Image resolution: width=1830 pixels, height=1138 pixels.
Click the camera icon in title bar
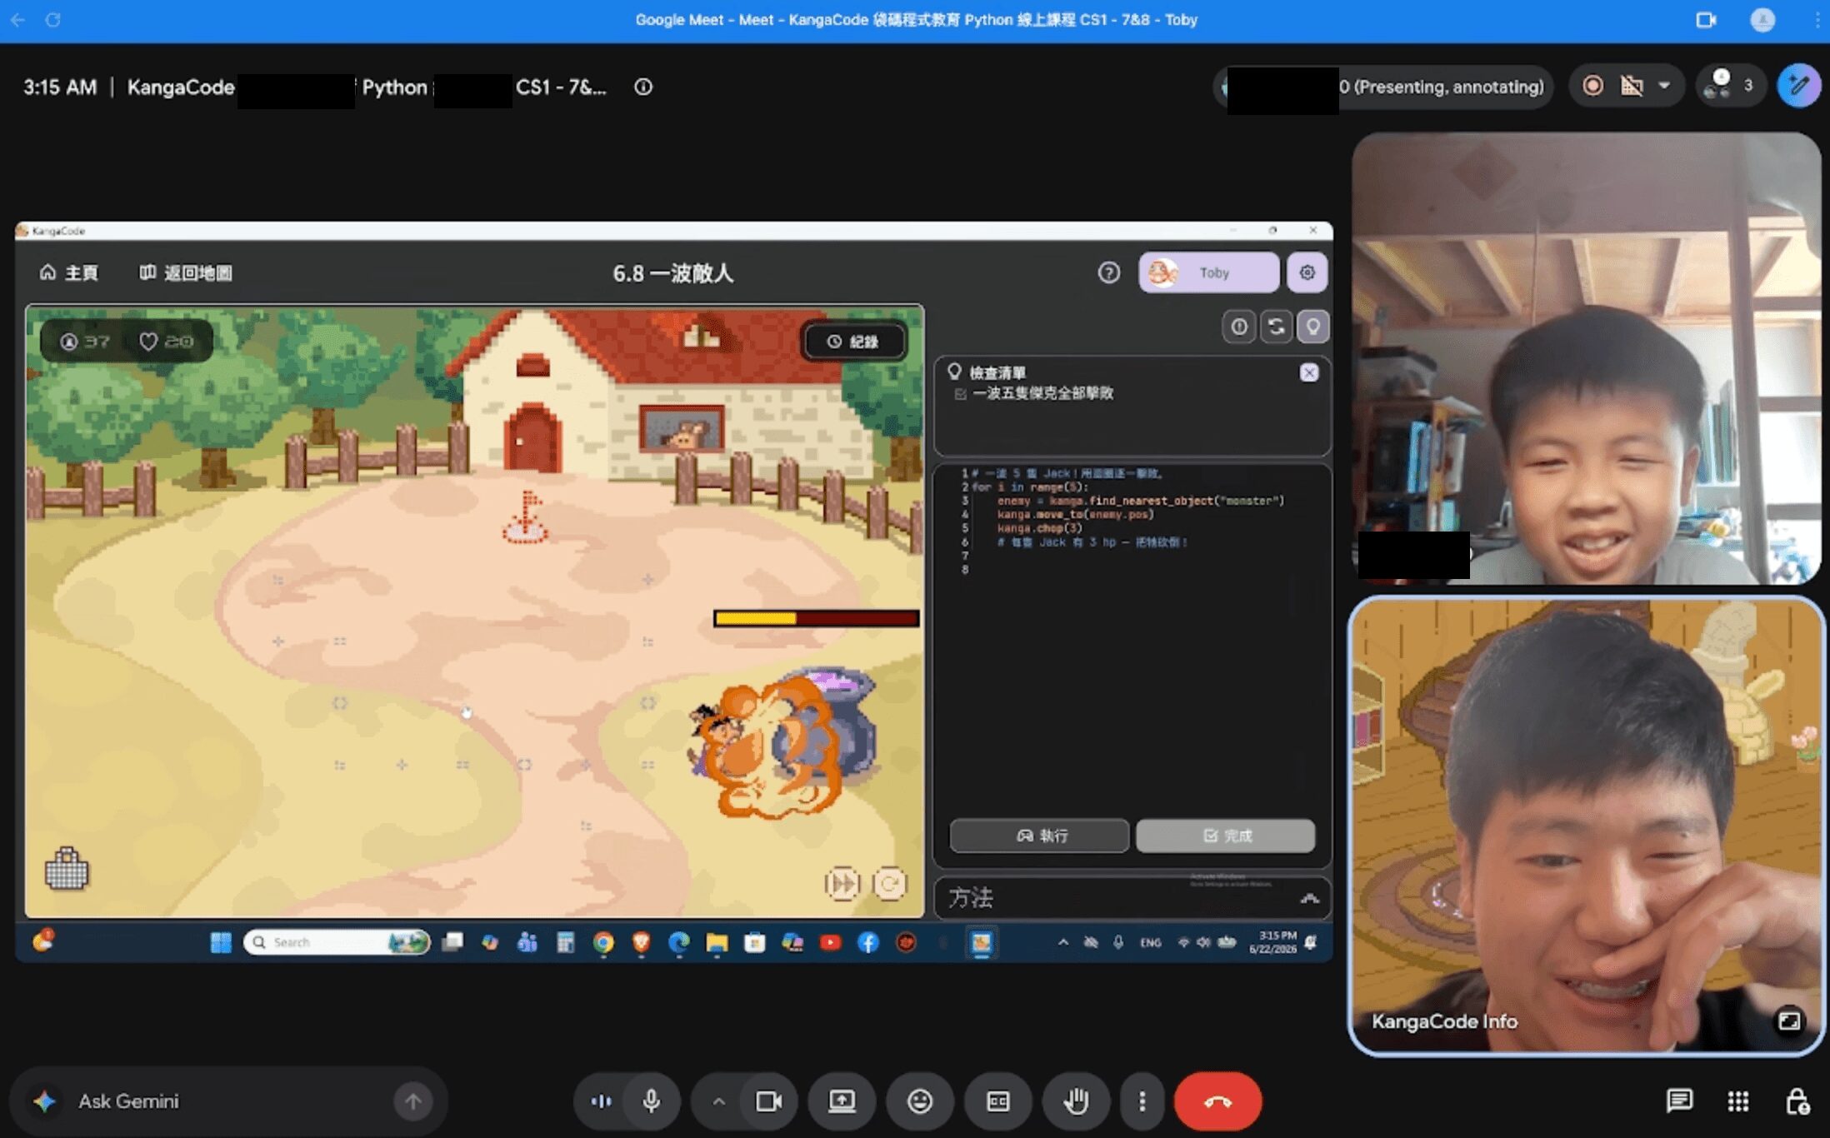(1705, 19)
